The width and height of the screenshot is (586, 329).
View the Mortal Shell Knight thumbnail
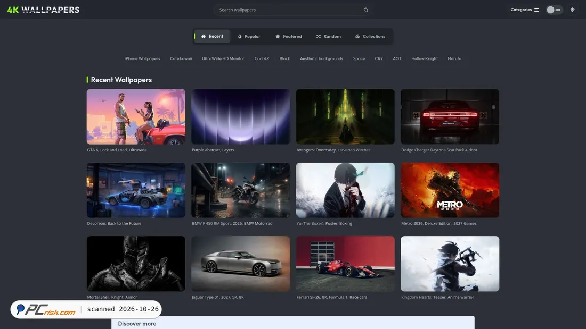(136, 264)
